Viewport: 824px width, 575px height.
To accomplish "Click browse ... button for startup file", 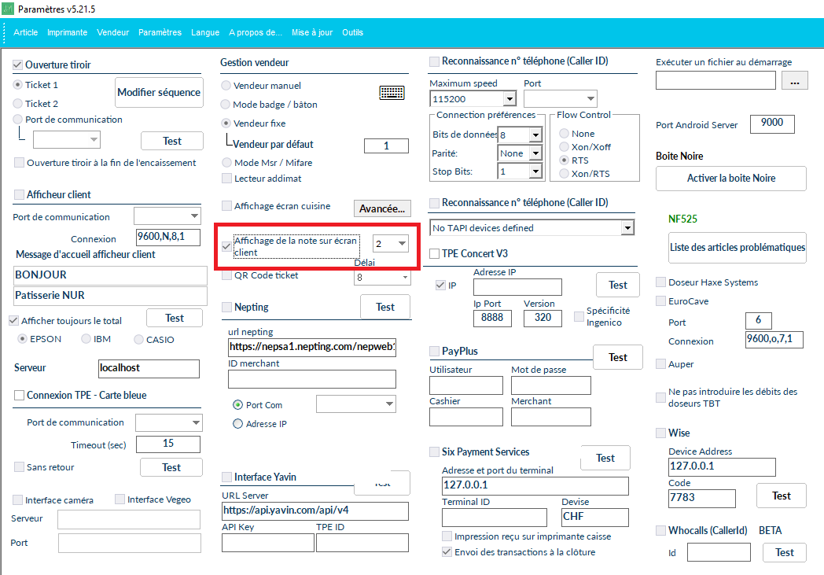I will click(795, 81).
